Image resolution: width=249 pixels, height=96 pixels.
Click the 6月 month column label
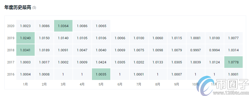(120, 84)
